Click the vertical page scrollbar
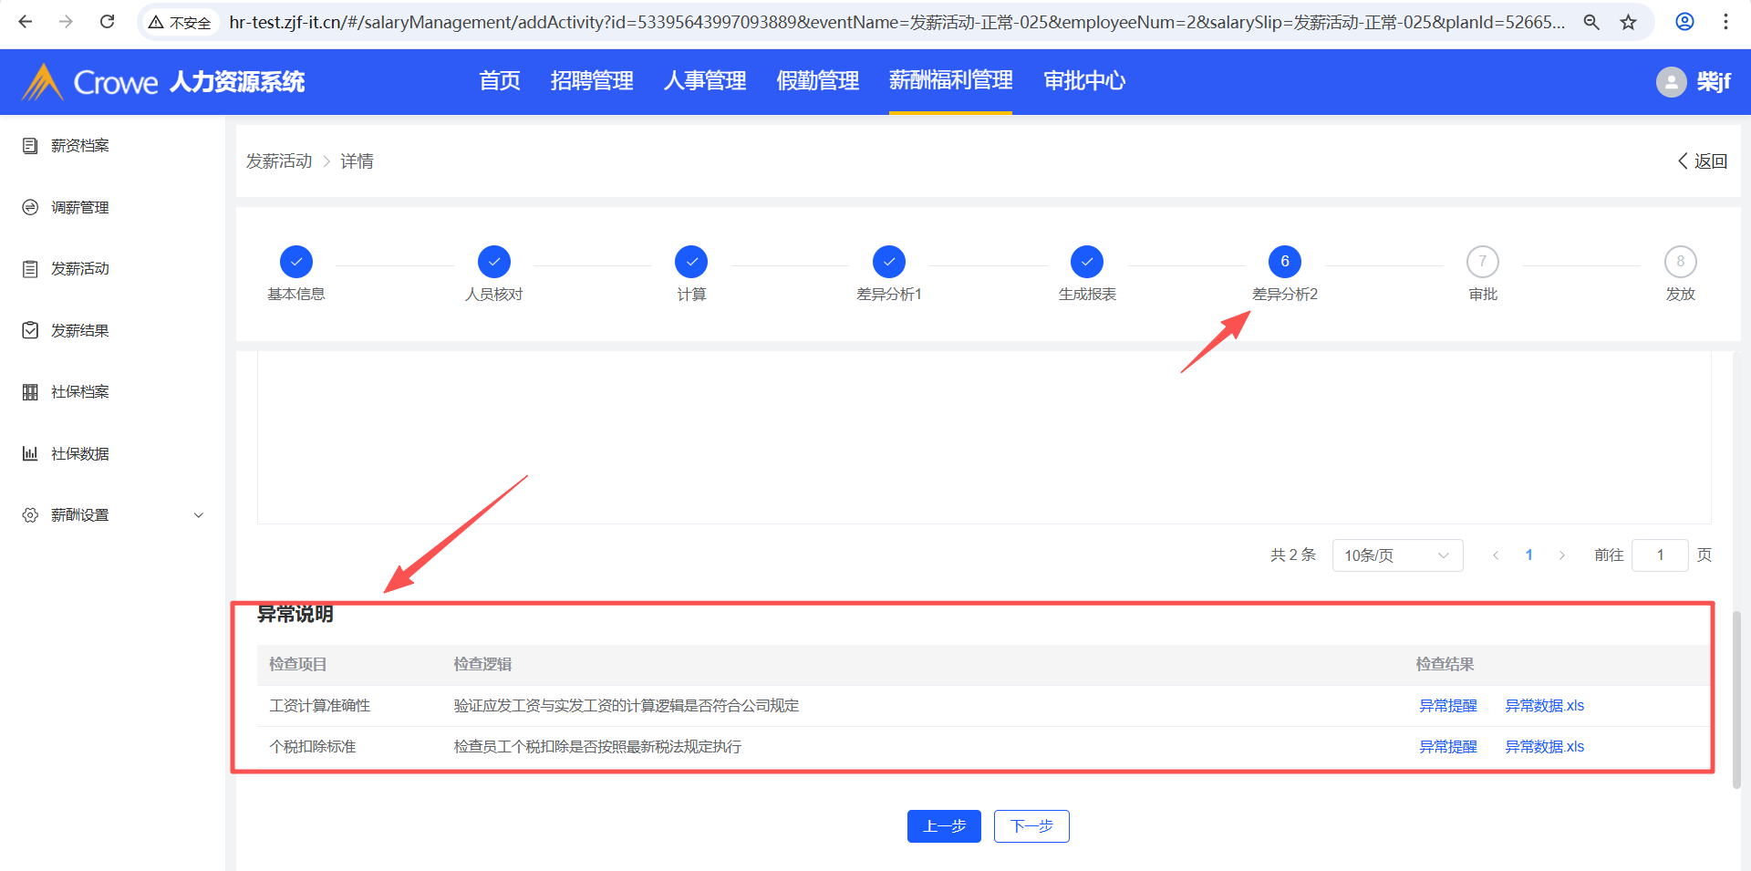The image size is (1751, 871). click(1736, 700)
